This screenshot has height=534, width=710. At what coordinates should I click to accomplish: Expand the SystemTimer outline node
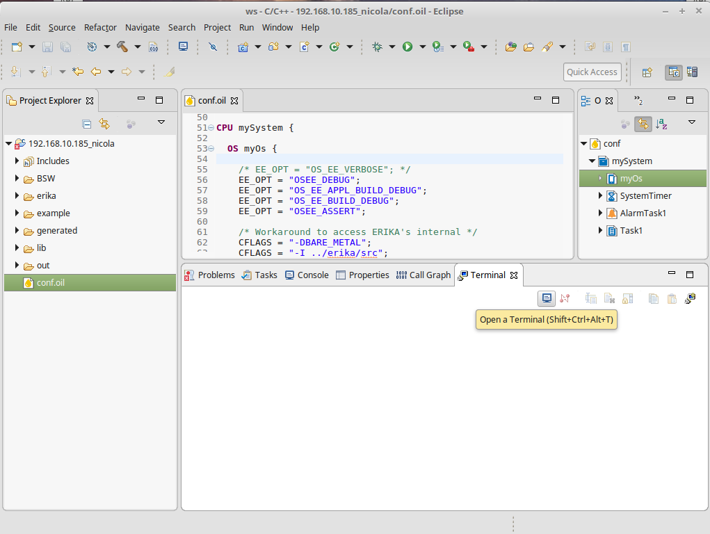[x=600, y=195]
